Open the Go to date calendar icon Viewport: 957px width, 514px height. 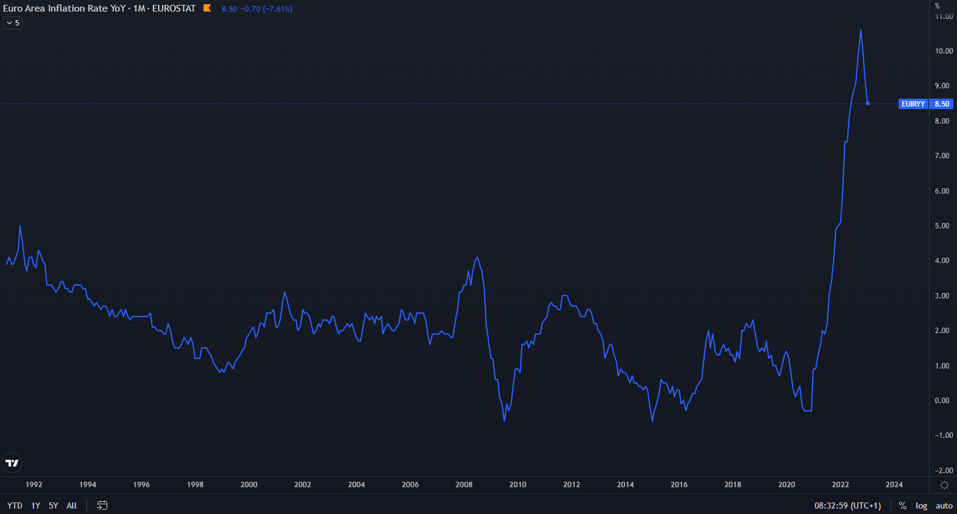(102, 505)
